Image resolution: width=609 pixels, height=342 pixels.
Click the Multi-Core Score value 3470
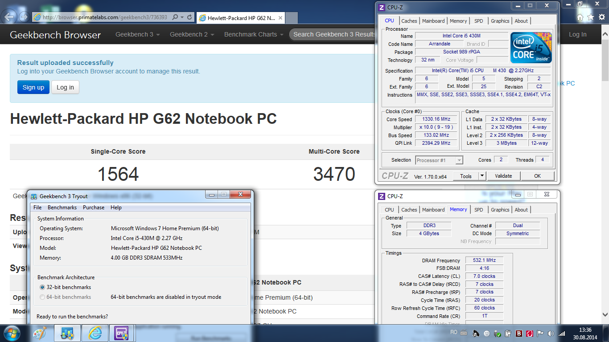(334, 174)
